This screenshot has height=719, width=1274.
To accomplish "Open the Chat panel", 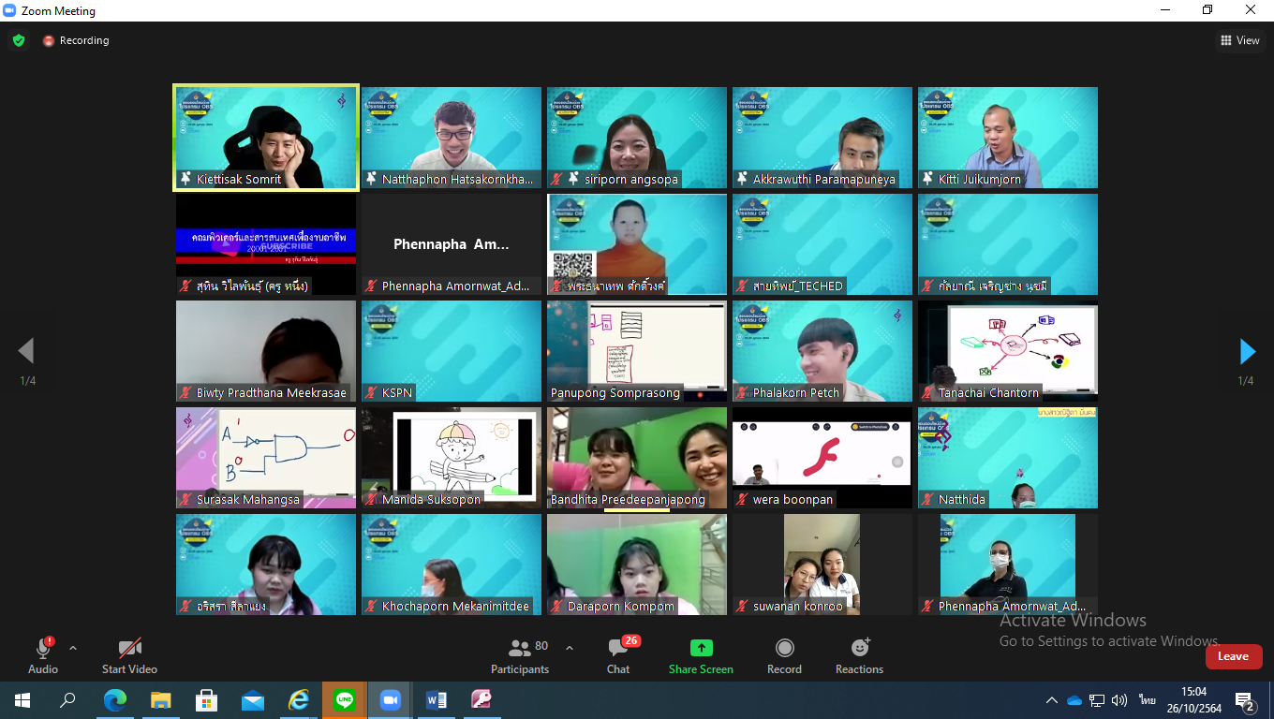I will pyautogui.click(x=618, y=655).
